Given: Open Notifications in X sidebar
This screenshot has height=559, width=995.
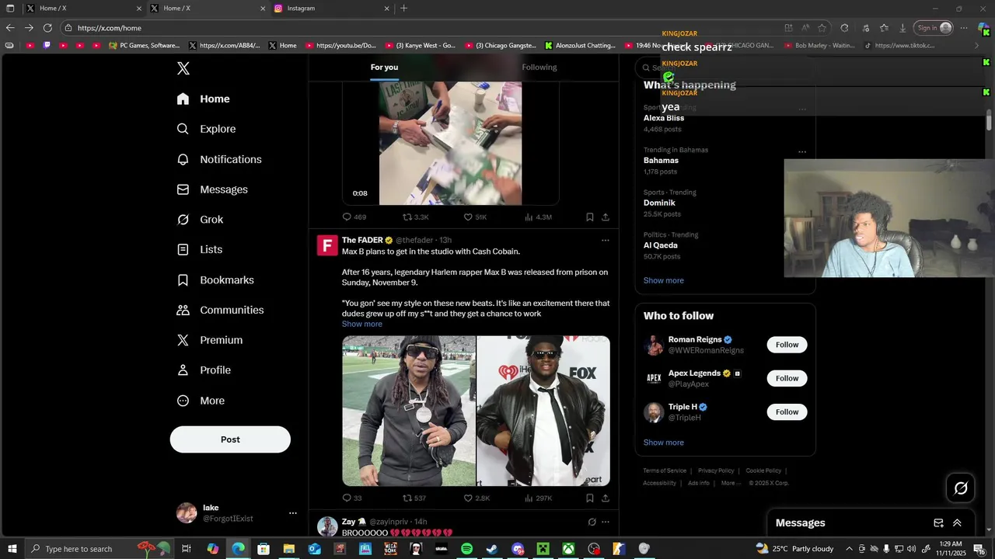Looking at the screenshot, I should 219,159.
